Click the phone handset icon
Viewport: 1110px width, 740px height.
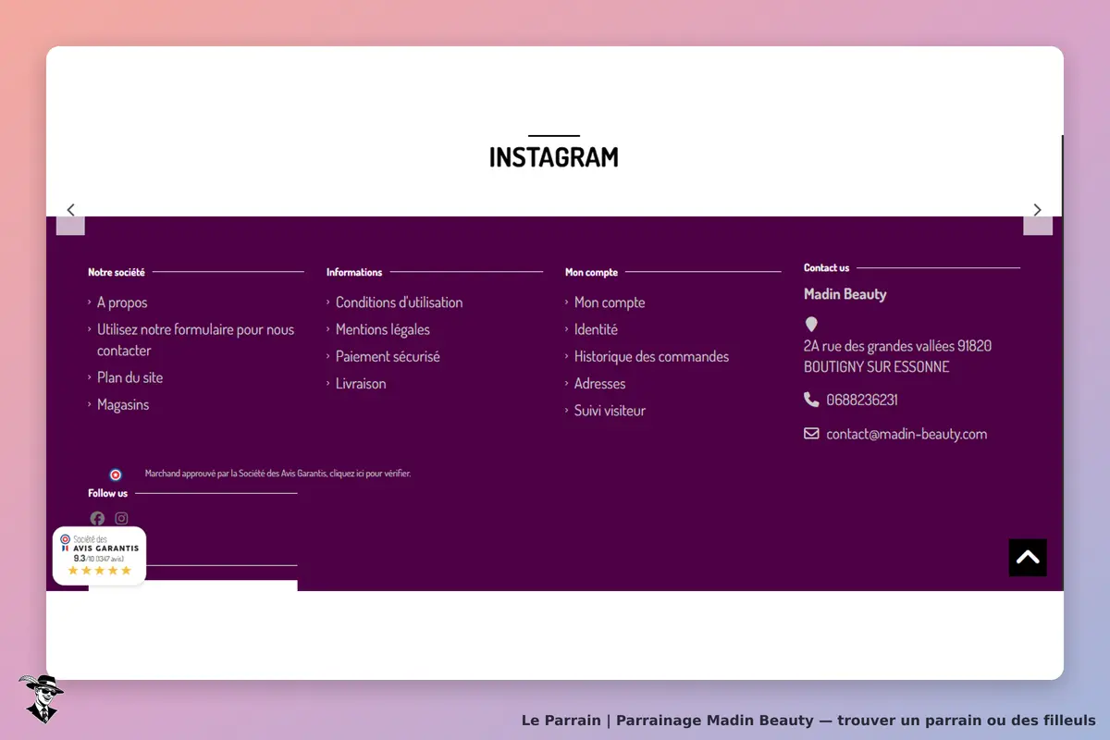[811, 400]
